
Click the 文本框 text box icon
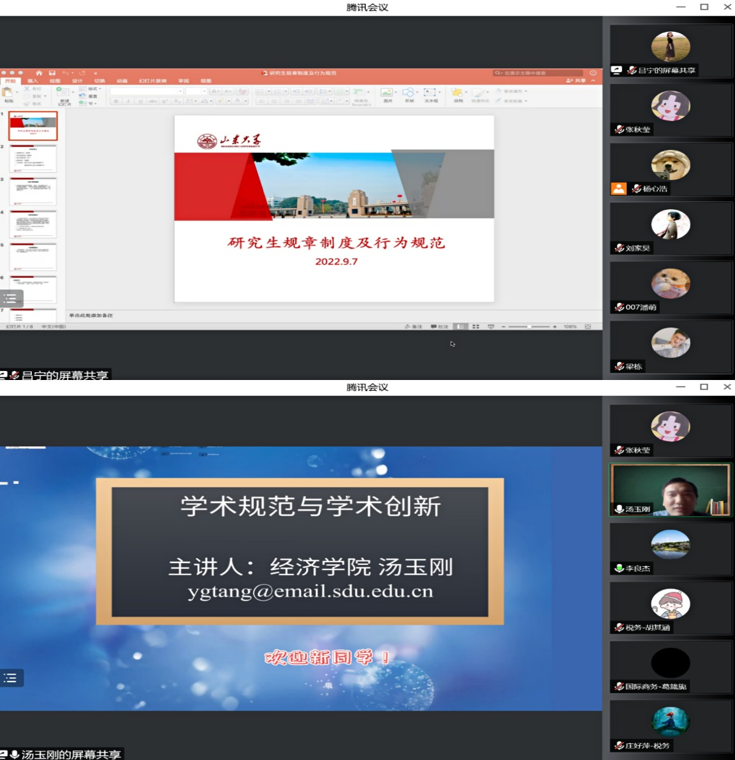[x=431, y=94]
